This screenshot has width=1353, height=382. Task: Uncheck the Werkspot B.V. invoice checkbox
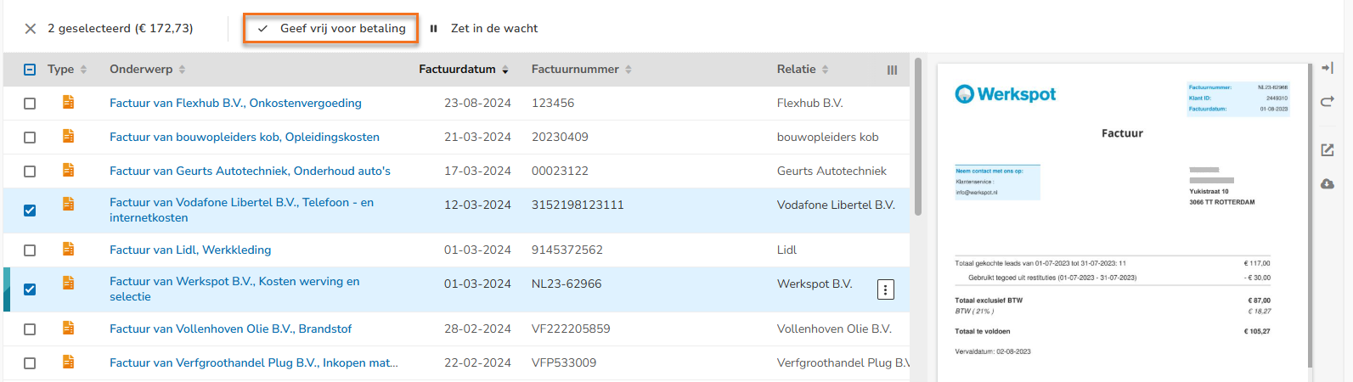click(x=30, y=289)
